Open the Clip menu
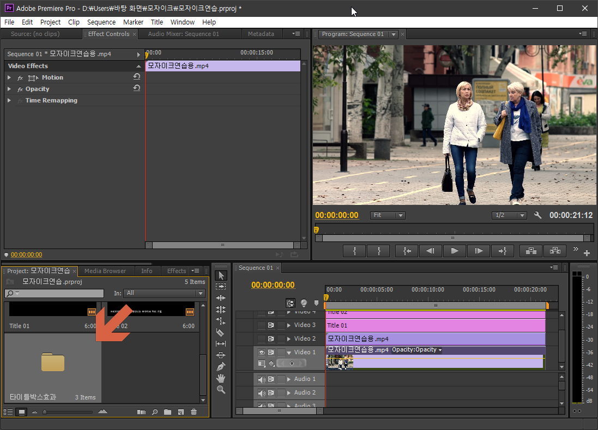 pos(74,22)
